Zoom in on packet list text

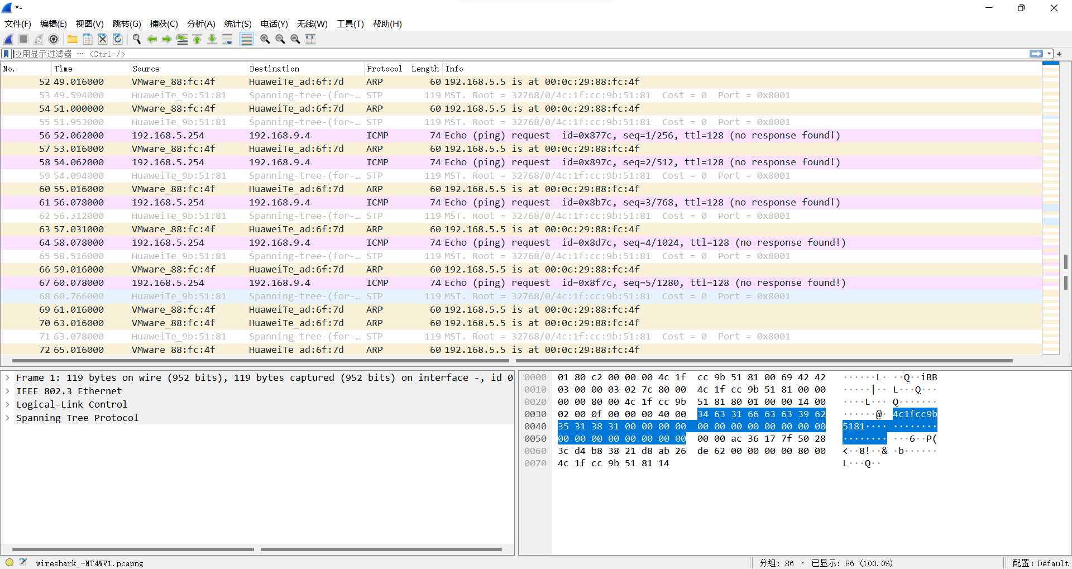[x=265, y=39]
